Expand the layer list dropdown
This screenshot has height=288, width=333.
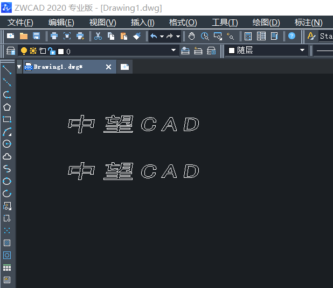(174, 51)
